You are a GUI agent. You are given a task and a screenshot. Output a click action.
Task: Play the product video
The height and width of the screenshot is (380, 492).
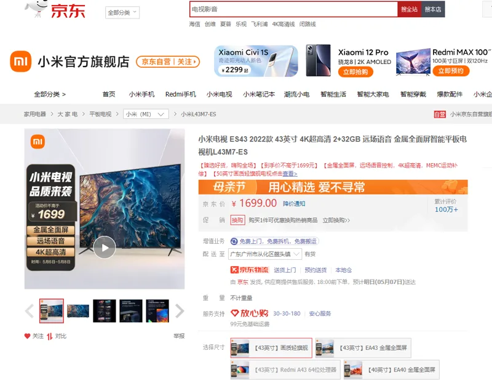click(105, 248)
